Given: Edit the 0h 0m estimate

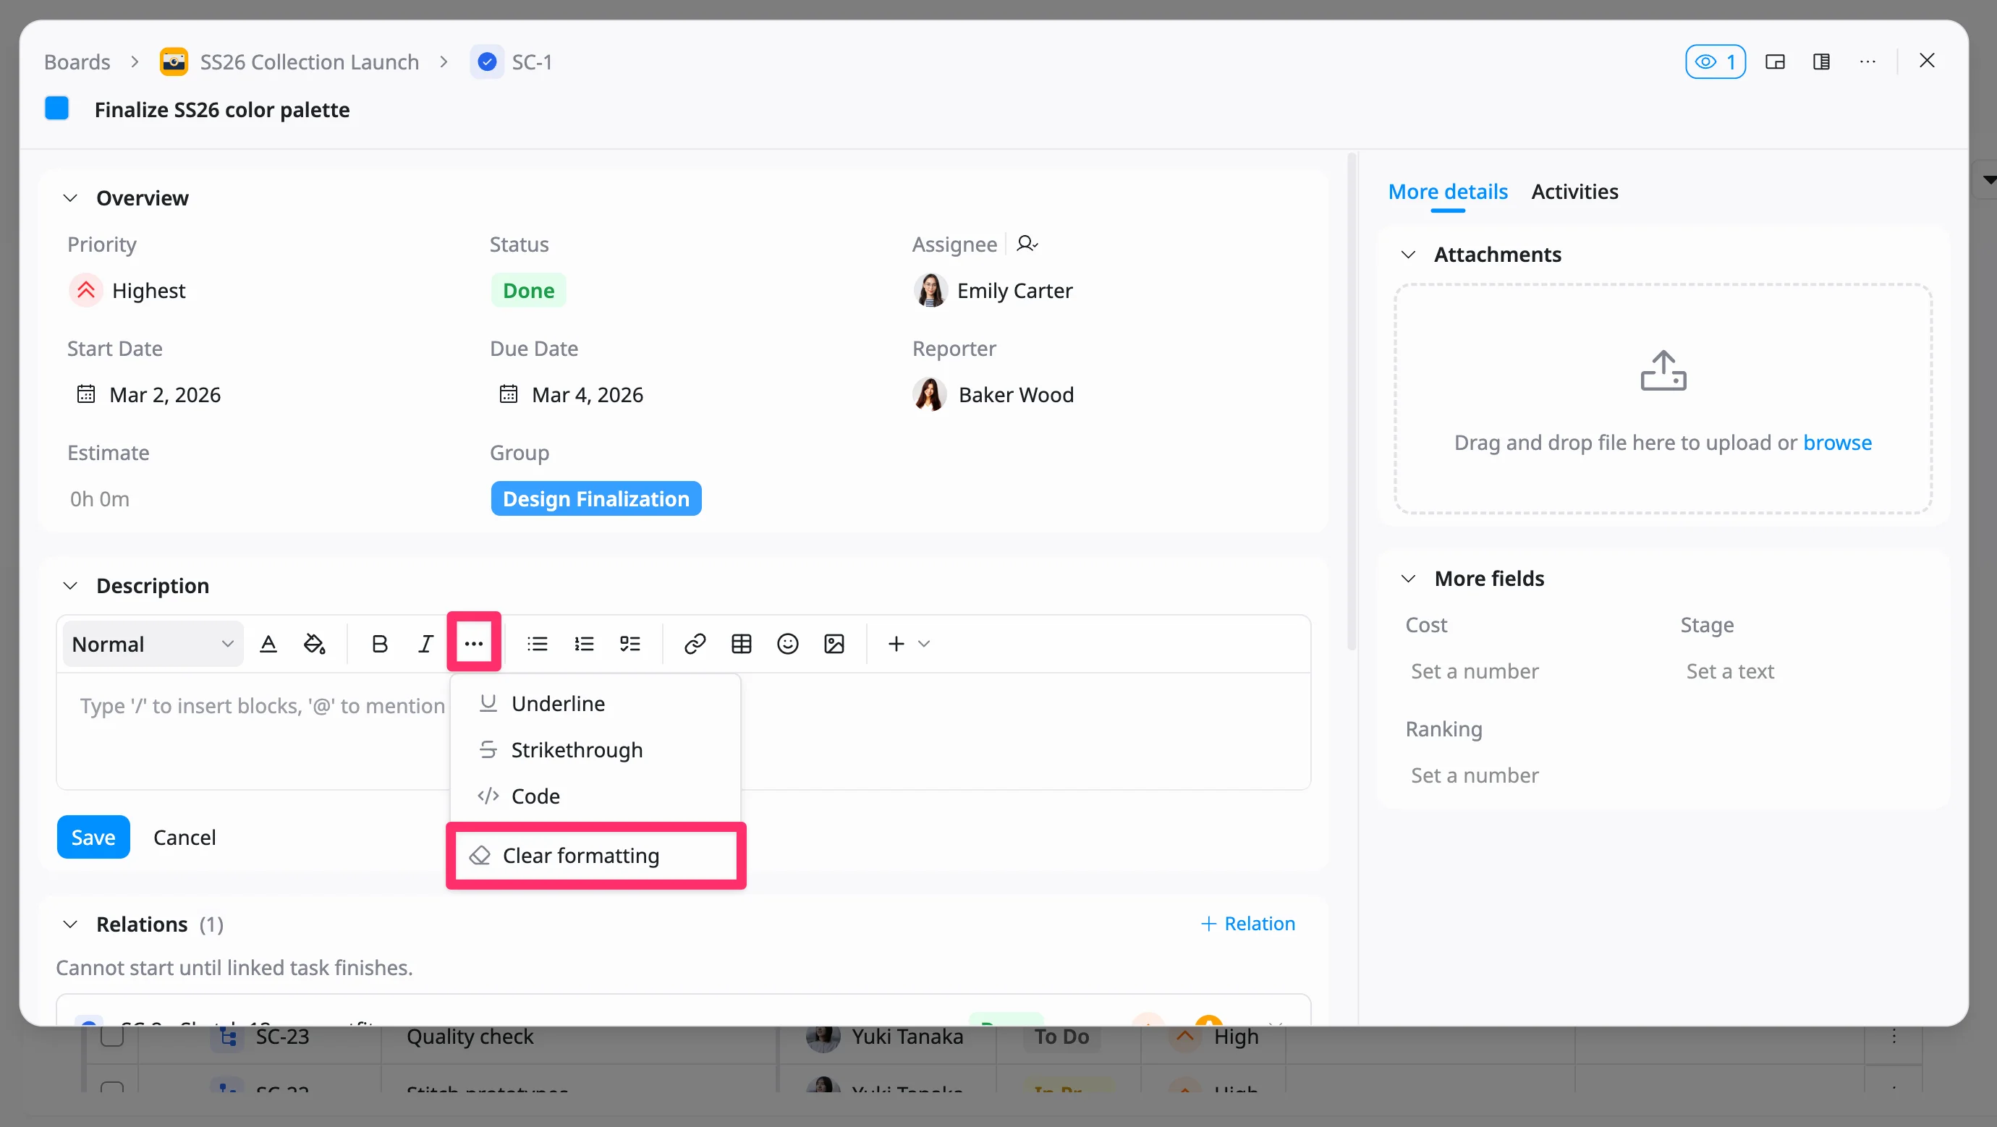Looking at the screenshot, I should coord(99,498).
